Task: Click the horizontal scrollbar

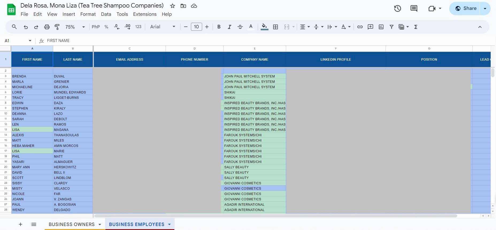Action: 275,216
